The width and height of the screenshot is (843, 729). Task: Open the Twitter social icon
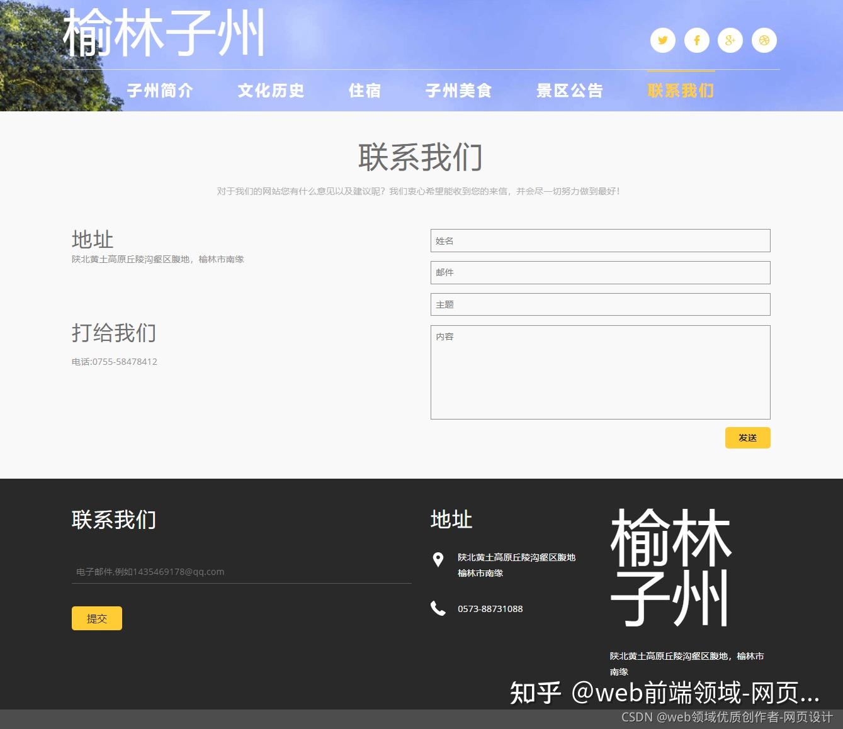point(662,40)
